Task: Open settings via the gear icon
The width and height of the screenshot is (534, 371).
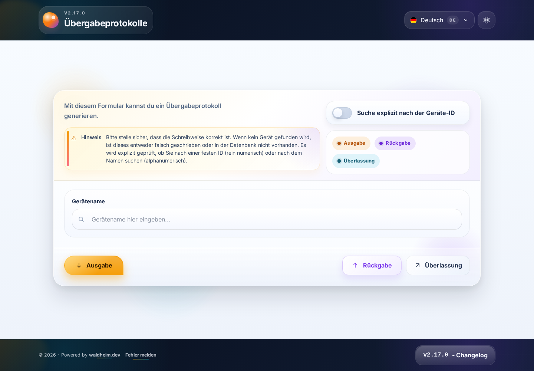Action: pyautogui.click(x=487, y=20)
